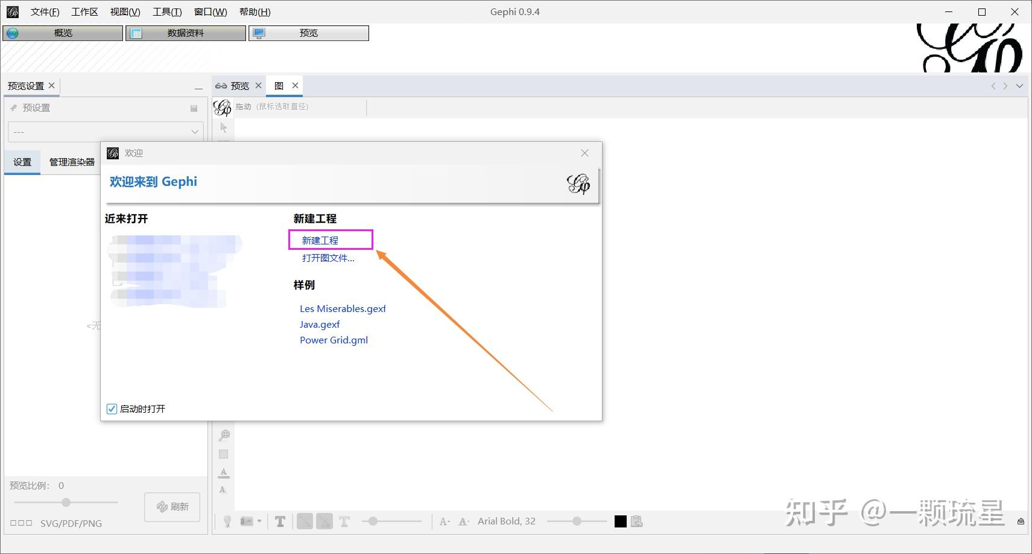Click the lightbulb background color icon
This screenshot has width=1032, height=554.
point(227,521)
